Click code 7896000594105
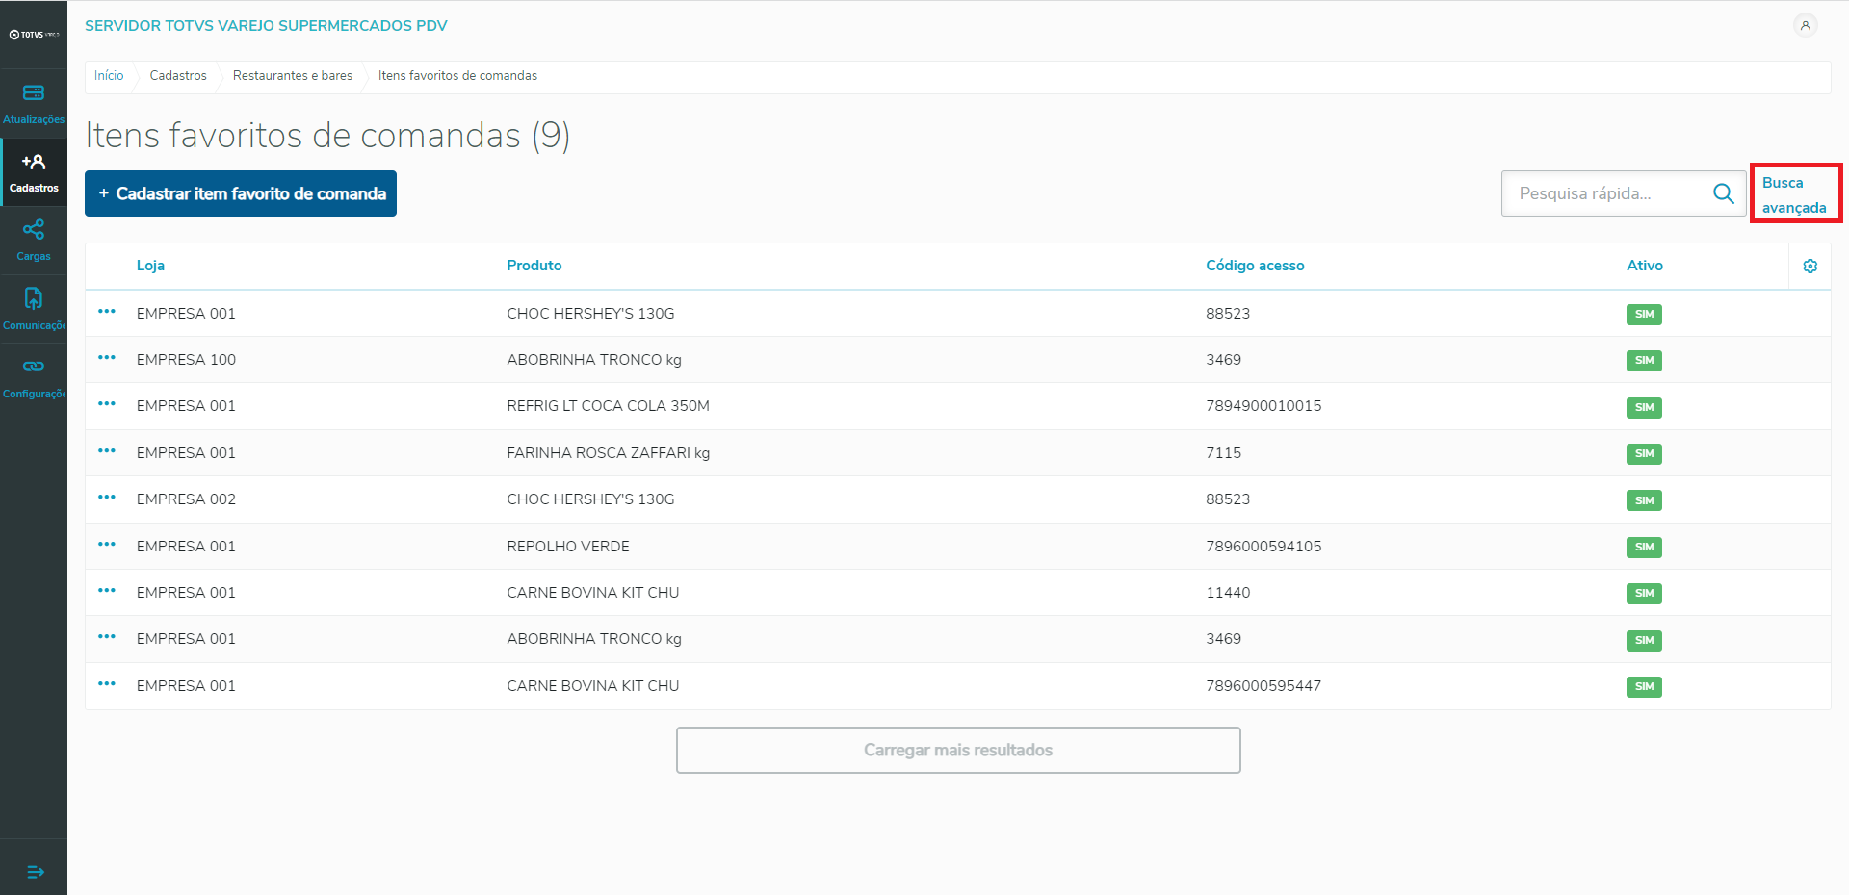Screen dimensions: 1849x895 (x=1263, y=547)
